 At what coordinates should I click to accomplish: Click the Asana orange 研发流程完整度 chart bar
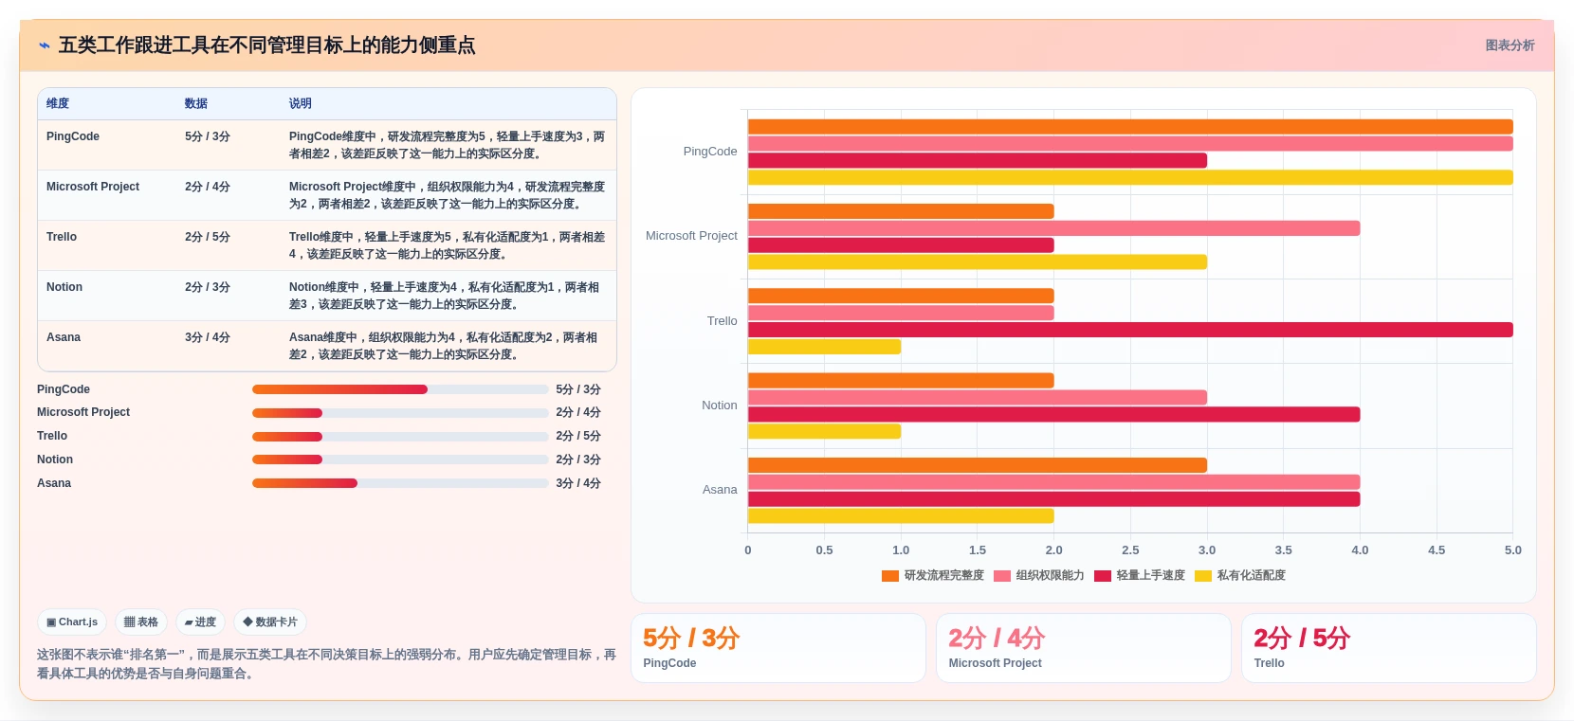point(978,465)
